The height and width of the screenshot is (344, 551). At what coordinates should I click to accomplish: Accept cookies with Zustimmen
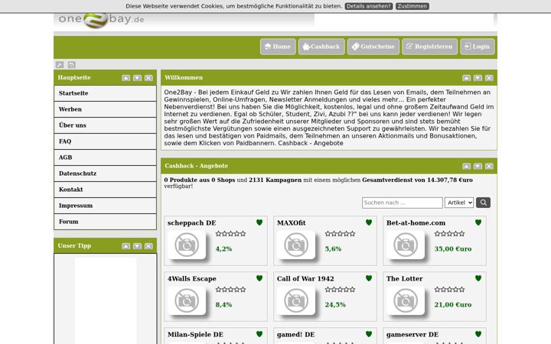click(412, 6)
